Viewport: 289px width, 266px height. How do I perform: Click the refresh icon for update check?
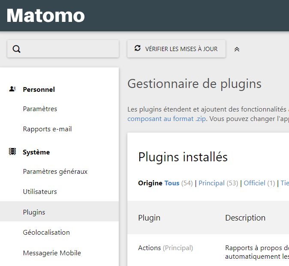(x=137, y=48)
